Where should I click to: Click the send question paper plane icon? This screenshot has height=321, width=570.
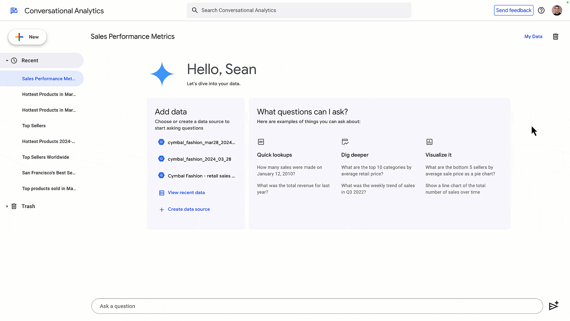pyautogui.click(x=553, y=306)
